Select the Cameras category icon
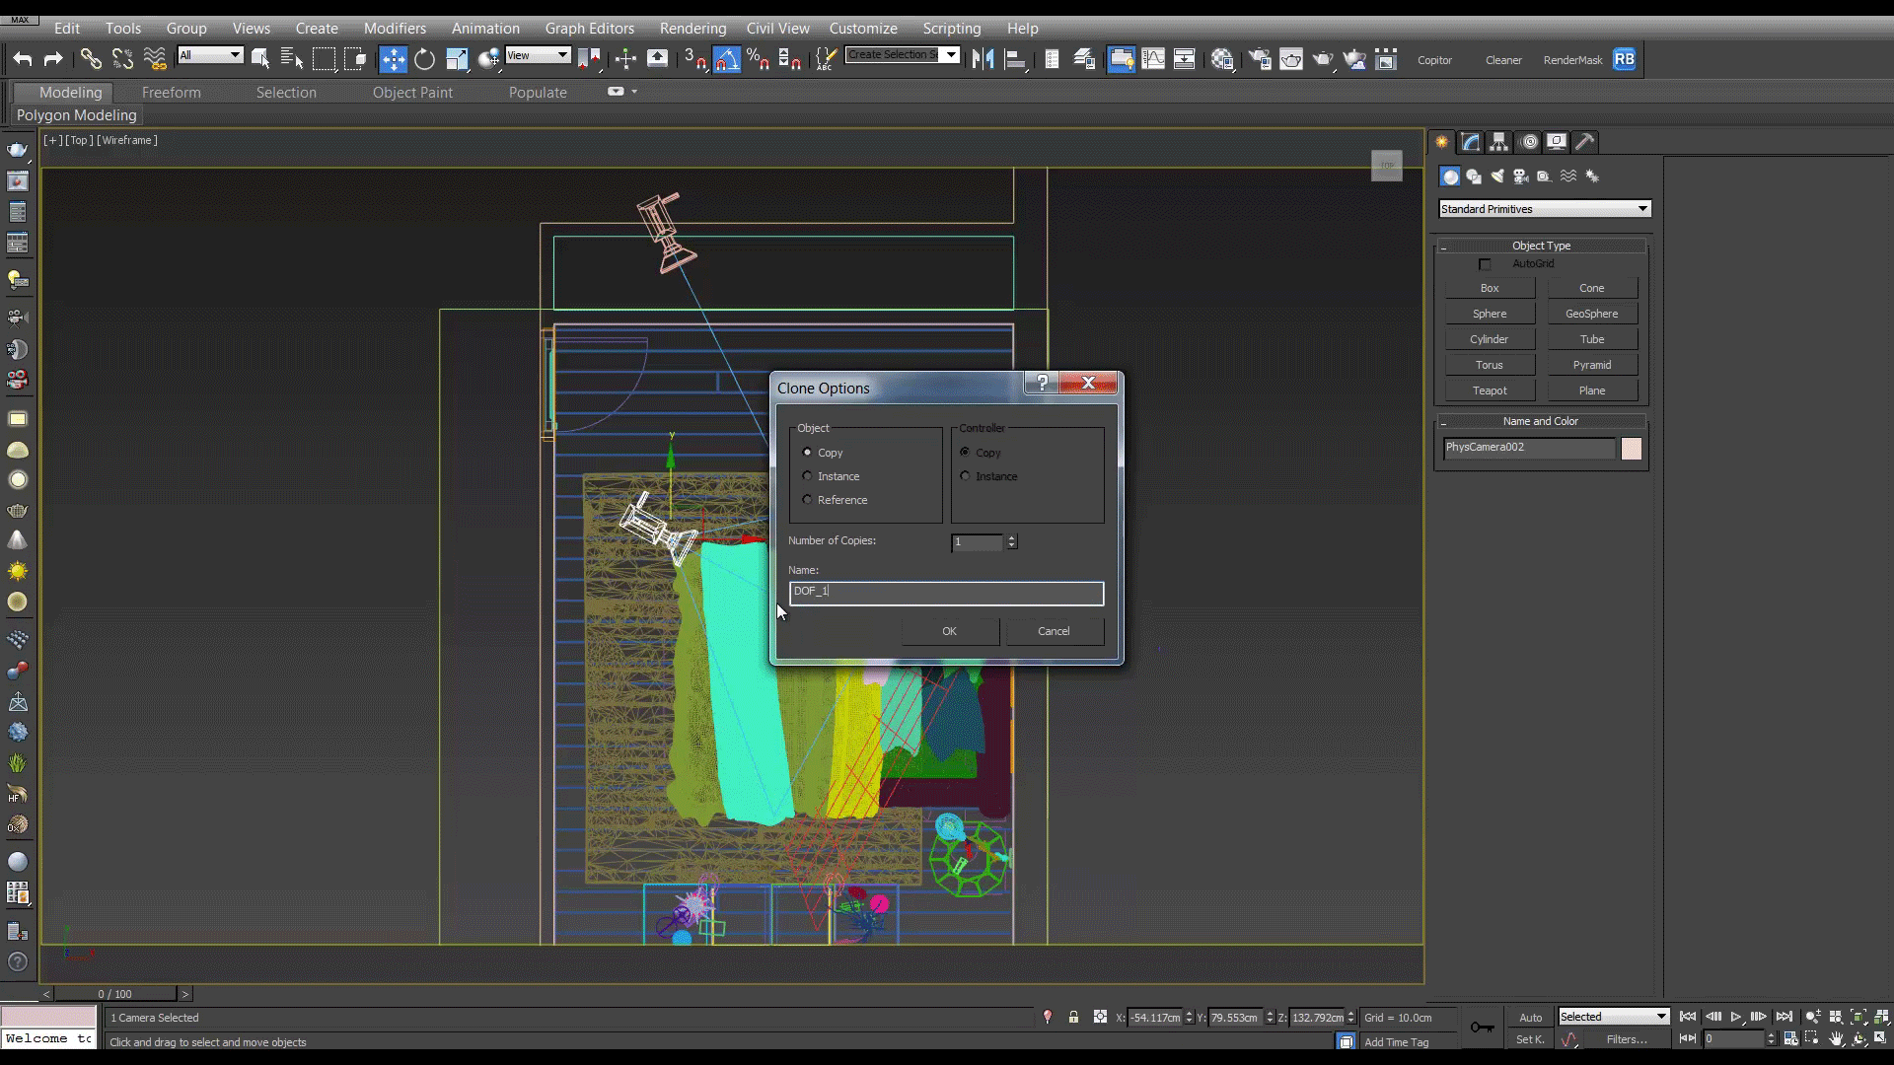Image resolution: width=1894 pixels, height=1065 pixels. pos(1521,177)
